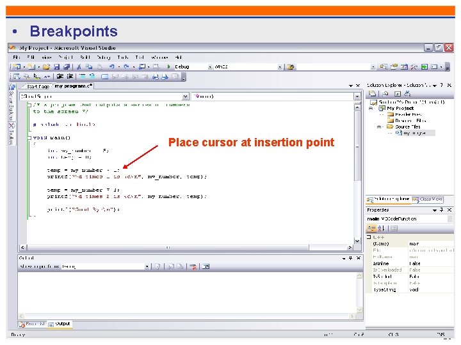Click the Redo arrow icon
This screenshot has height=345, width=461.
tap(126, 67)
